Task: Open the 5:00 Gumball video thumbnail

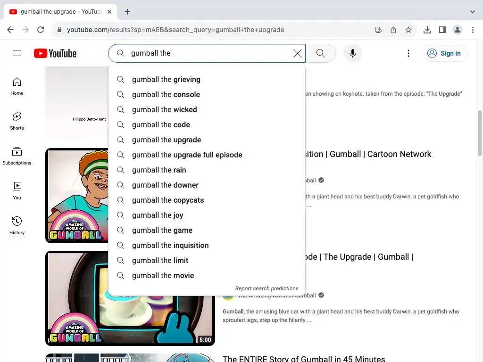Action: [130, 320]
